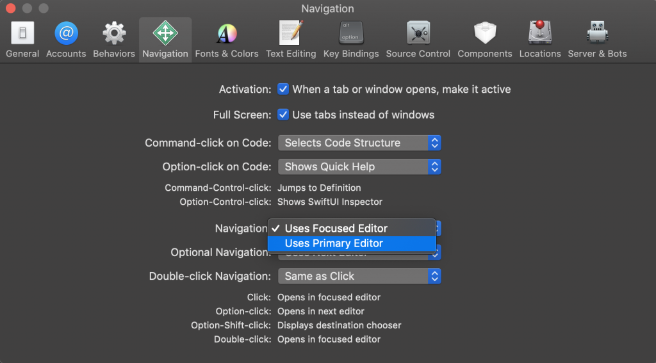Close the Navigation preferences window
Screen dimensions: 656x363
coord(11,9)
